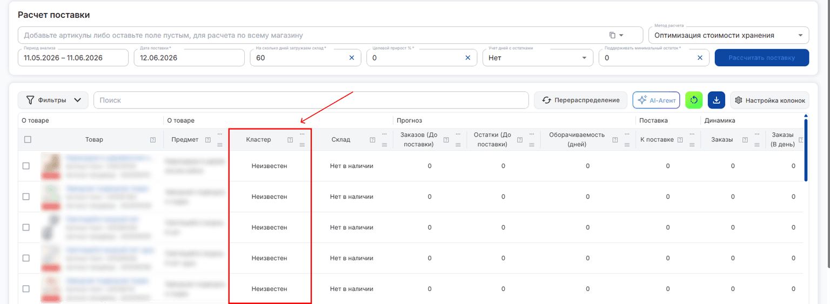Clear the Целевой прирост value

pyautogui.click(x=468, y=58)
